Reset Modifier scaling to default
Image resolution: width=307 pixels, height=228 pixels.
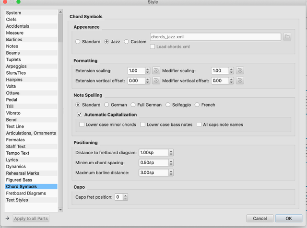coord(240,70)
